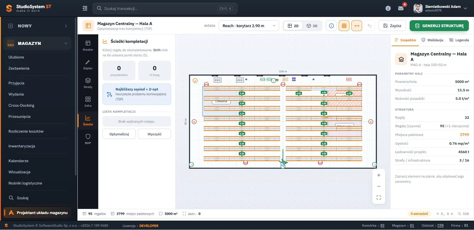
Task: Switch to 2D view
Action: click(293, 26)
